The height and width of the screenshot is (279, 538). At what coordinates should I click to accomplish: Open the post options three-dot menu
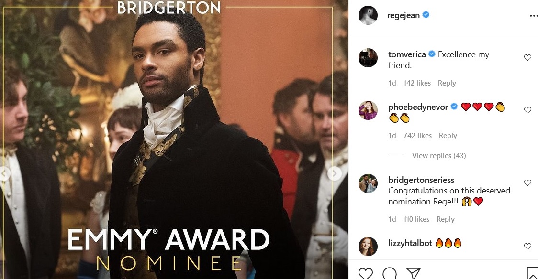[x=534, y=15]
